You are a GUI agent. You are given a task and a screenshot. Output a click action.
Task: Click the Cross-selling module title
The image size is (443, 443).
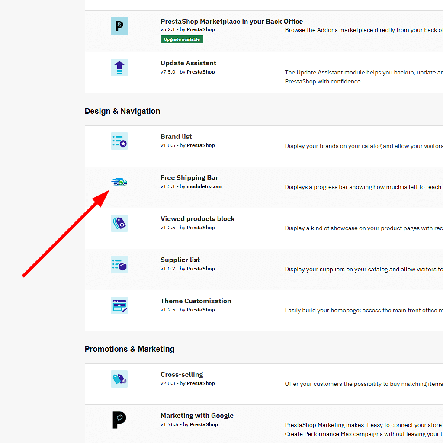coord(182,375)
